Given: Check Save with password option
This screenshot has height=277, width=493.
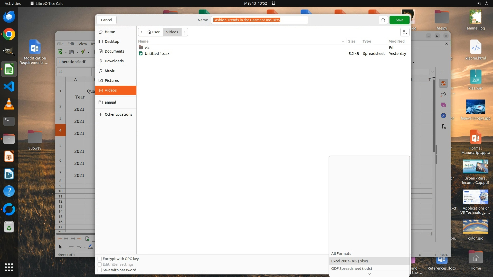Looking at the screenshot, I should 100,270.
